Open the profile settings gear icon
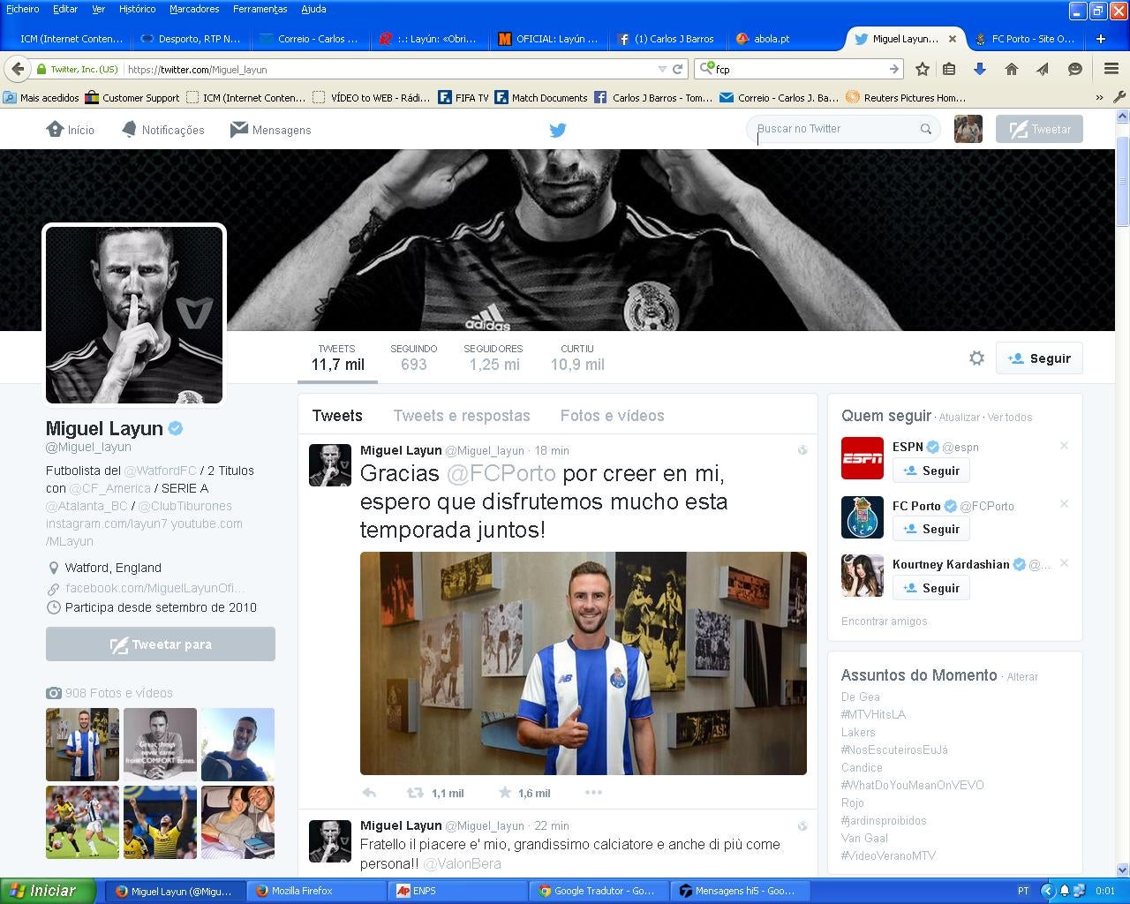Image resolution: width=1130 pixels, height=904 pixels. coord(976,358)
